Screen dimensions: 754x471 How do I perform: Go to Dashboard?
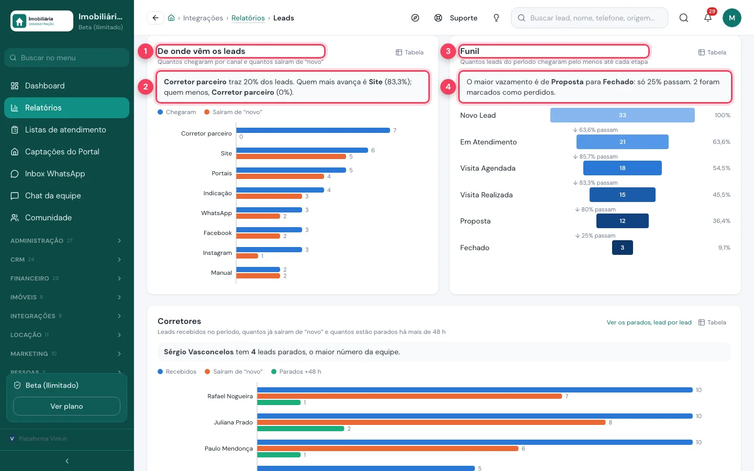[x=66, y=86]
